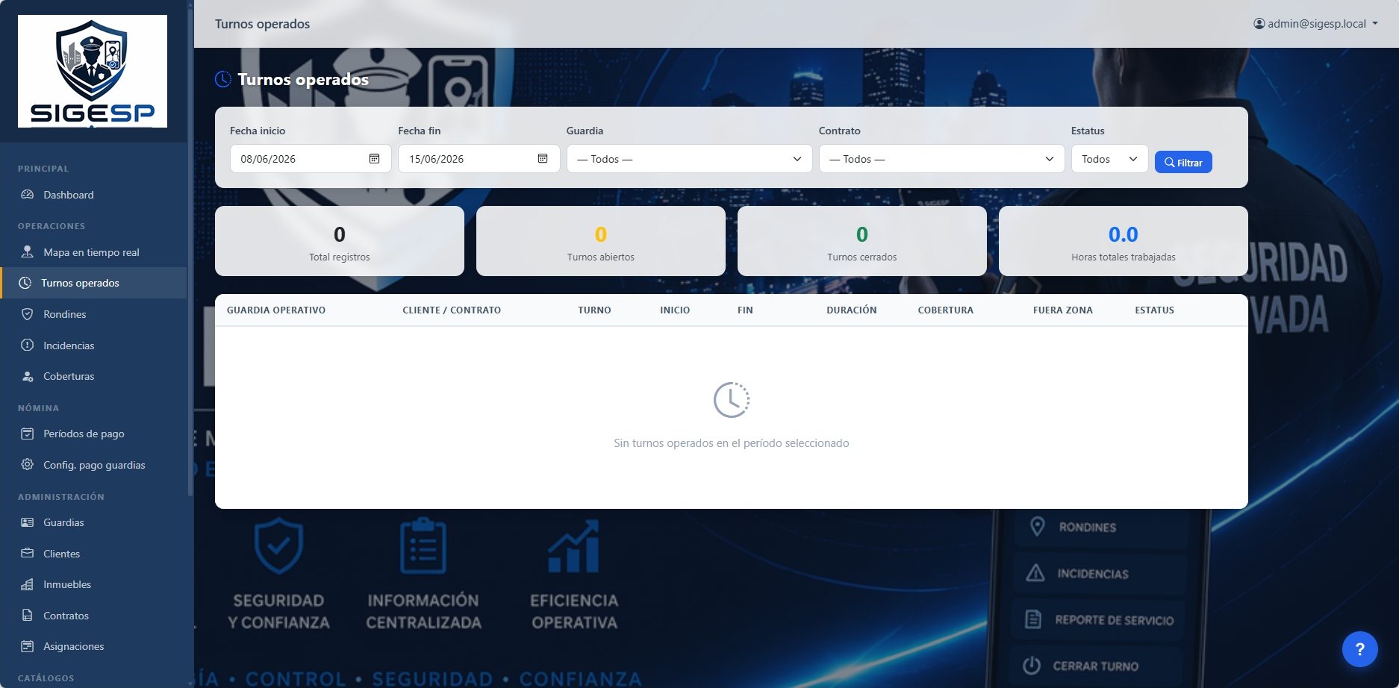
Task: Click the Períodos de pago calendar icon
Action: [x=28, y=434]
